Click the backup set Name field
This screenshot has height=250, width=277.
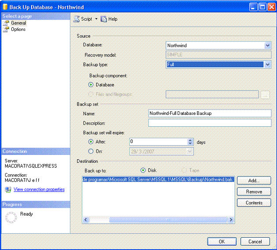[210, 113]
